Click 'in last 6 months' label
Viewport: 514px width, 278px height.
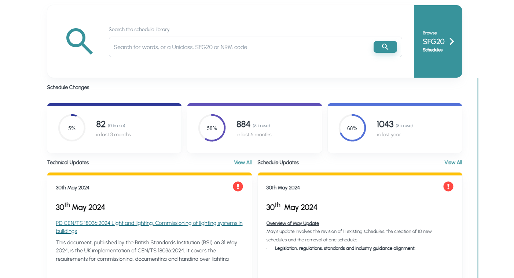coord(254,134)
